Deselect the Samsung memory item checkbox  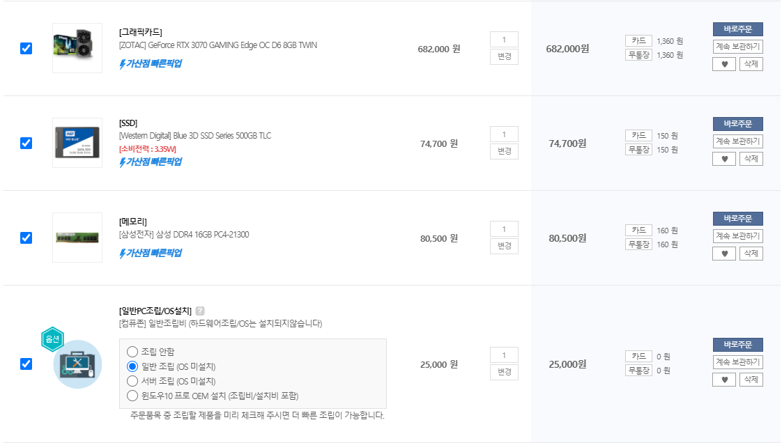26,238
